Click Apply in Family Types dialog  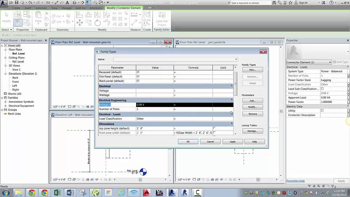tap(233, 142)
